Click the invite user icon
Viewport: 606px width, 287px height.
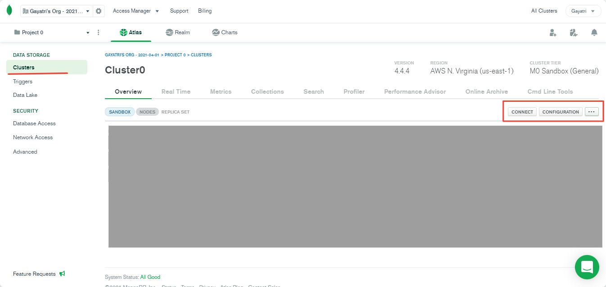(553, 32)
